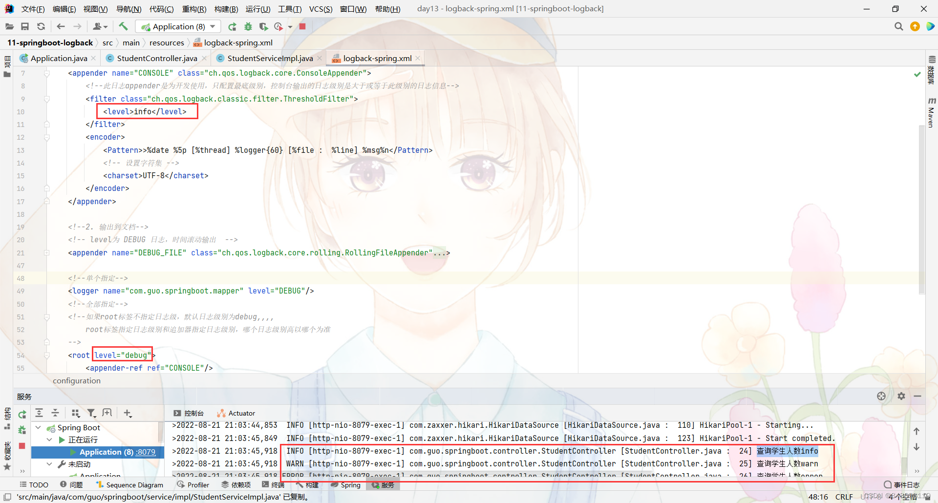Open the profiler options dropdown arrow
The height and width of the screenshot is (503, 938).
point(290,27)
